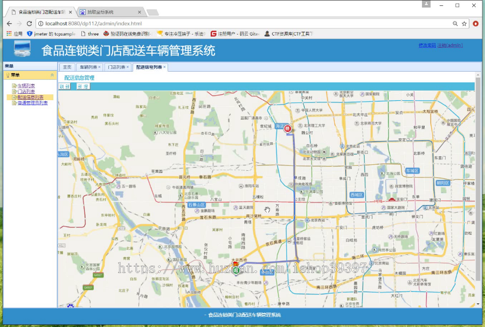485x327 pixels.
Task: Open the Chrome profile avatar button
Action: (426, 4)
